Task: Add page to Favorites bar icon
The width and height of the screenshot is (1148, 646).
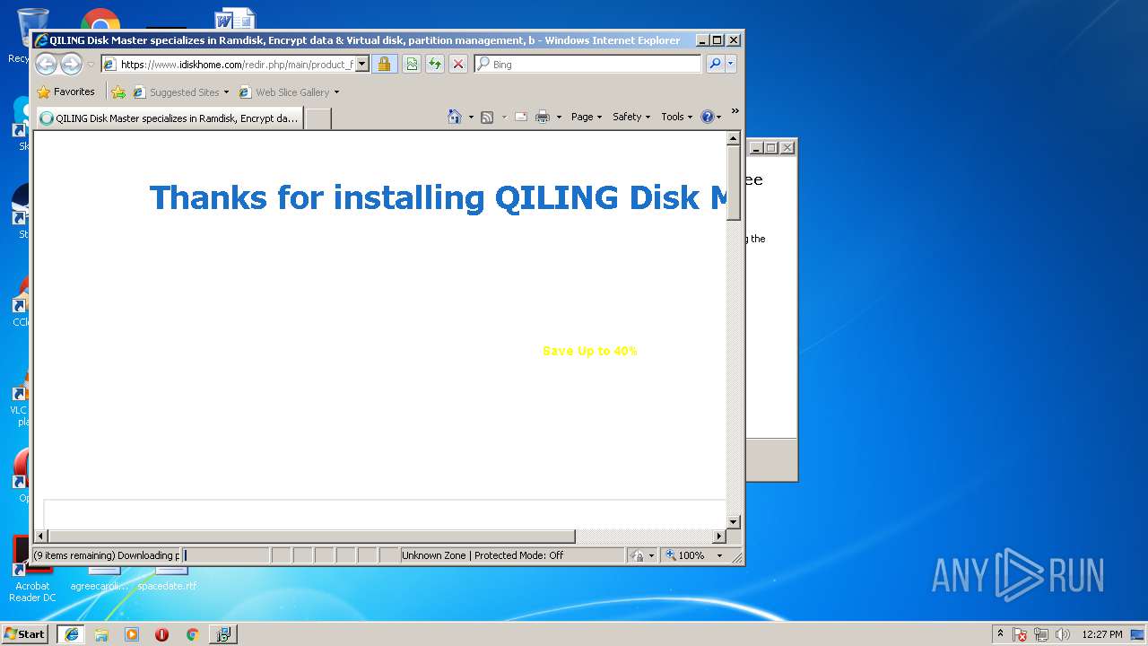Action: [x=117, y=92]
